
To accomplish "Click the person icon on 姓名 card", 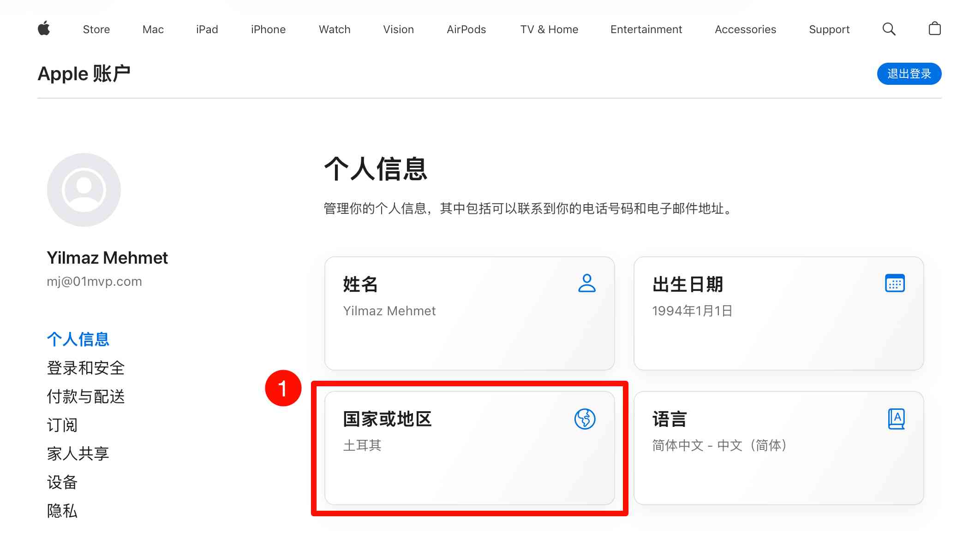I will tap(586, 283).
